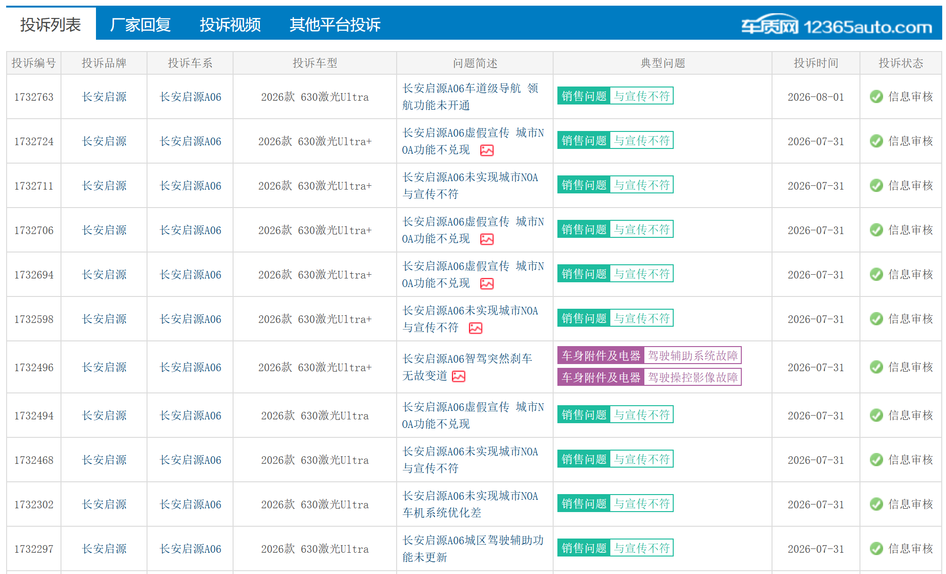Open the 投诉列表 tab
This screenshot has height=574, width=946.
(51, 24)
